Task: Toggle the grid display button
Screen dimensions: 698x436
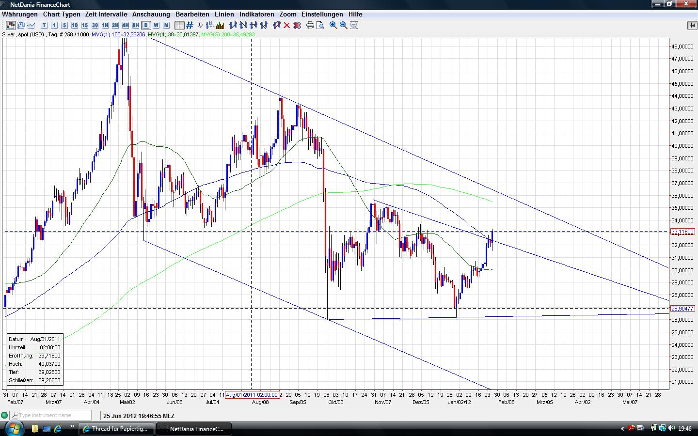Action: (x=190, y=25)
